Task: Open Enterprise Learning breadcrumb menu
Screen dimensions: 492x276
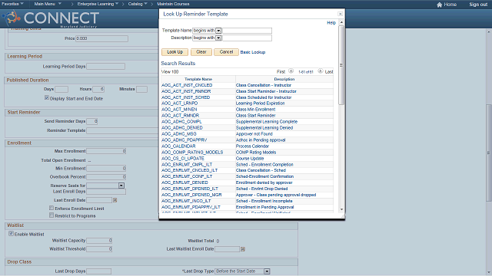Action: (x=98, y=4)
